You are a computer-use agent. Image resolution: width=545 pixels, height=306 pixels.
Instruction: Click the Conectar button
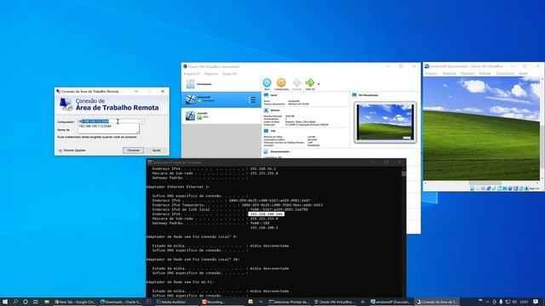coord(133,150)
